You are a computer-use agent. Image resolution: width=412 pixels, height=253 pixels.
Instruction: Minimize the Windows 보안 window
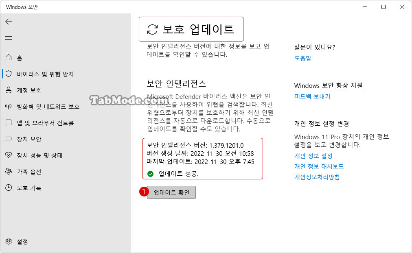pyautogui.click(x=365, y=7)
